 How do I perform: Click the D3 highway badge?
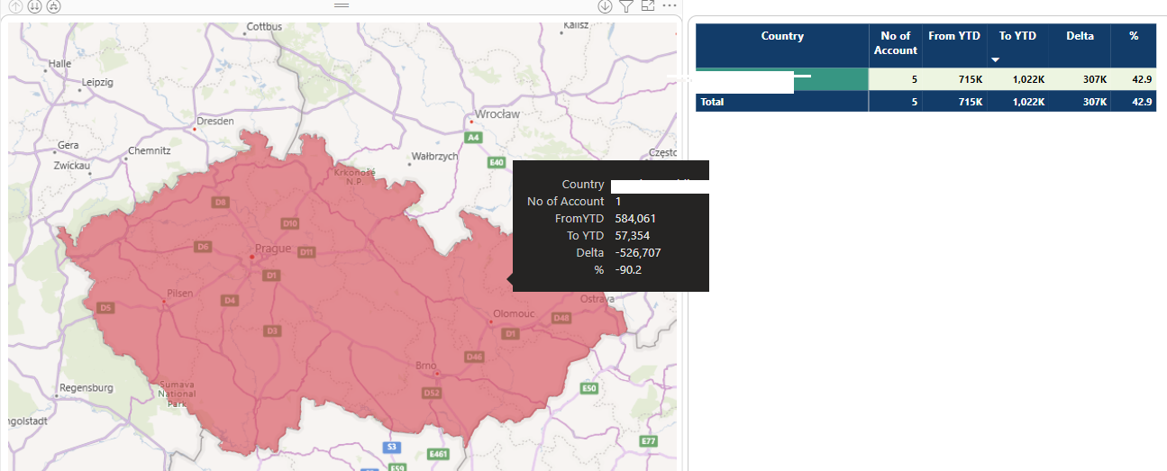(272, 331)
